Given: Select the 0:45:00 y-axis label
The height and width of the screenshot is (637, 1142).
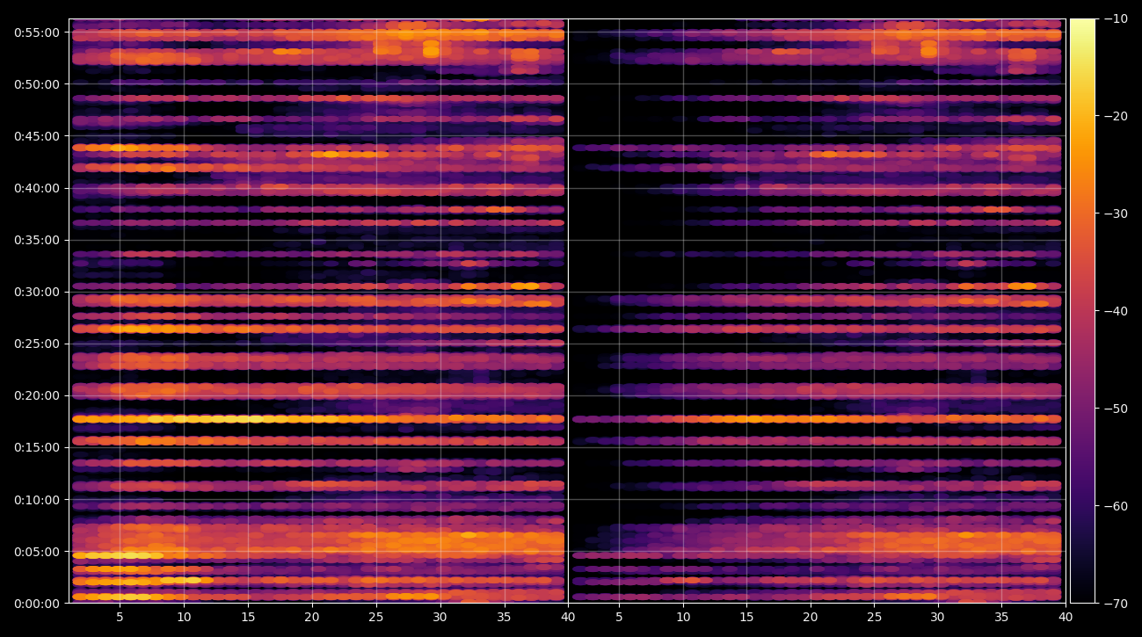Looking at the screenshot, I should (36, 136).
